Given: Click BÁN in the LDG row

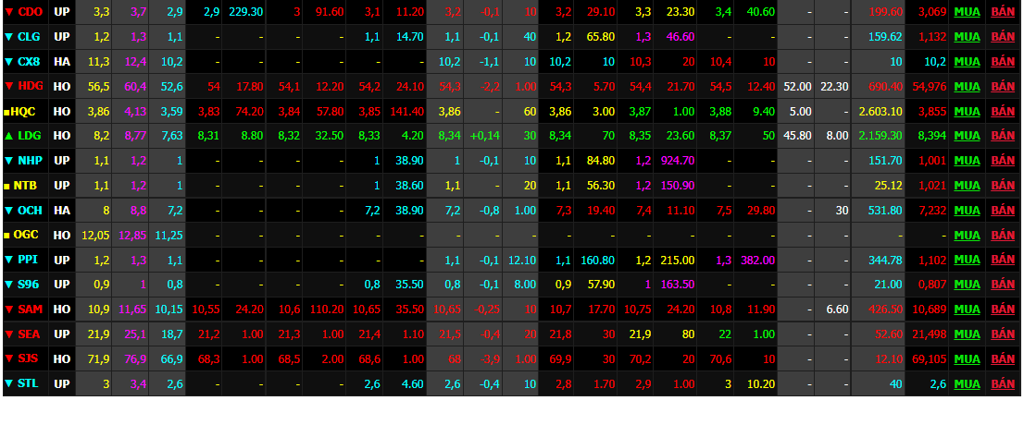Looking at the screenshot, I should (1003, 136).
